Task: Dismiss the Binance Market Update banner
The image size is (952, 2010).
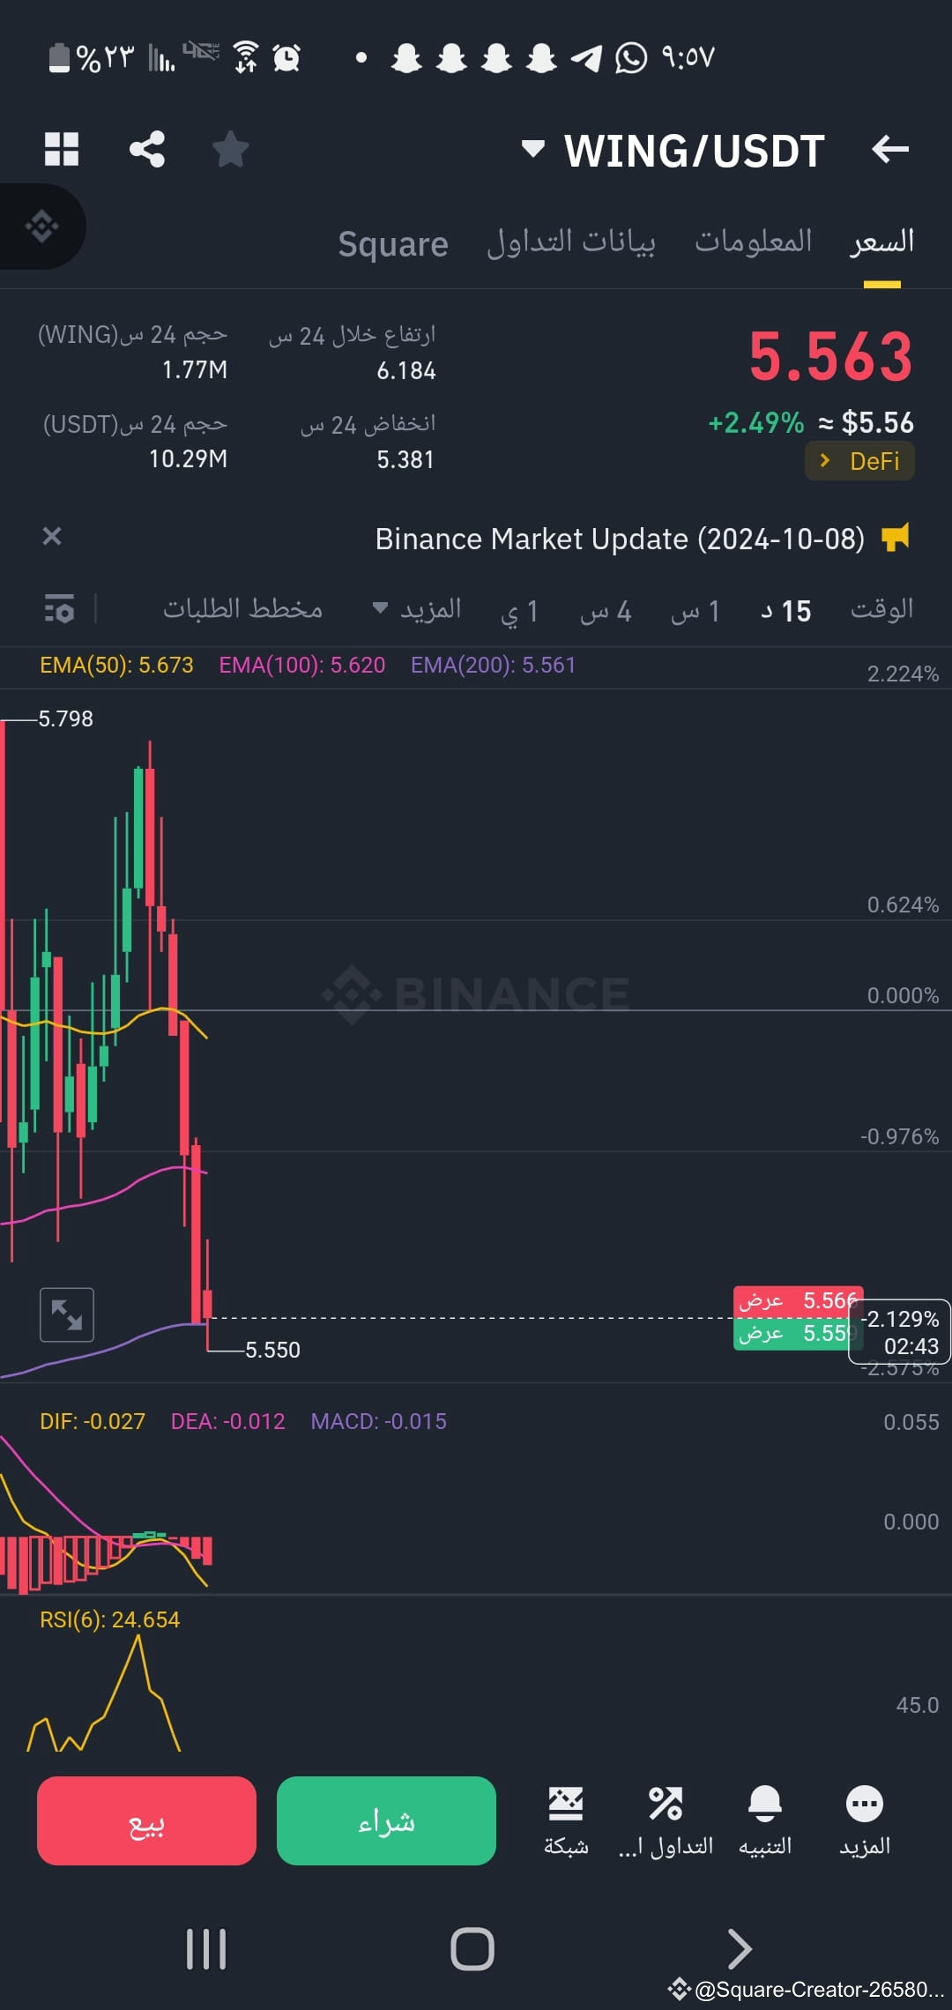Action: (x=52, y=536)
